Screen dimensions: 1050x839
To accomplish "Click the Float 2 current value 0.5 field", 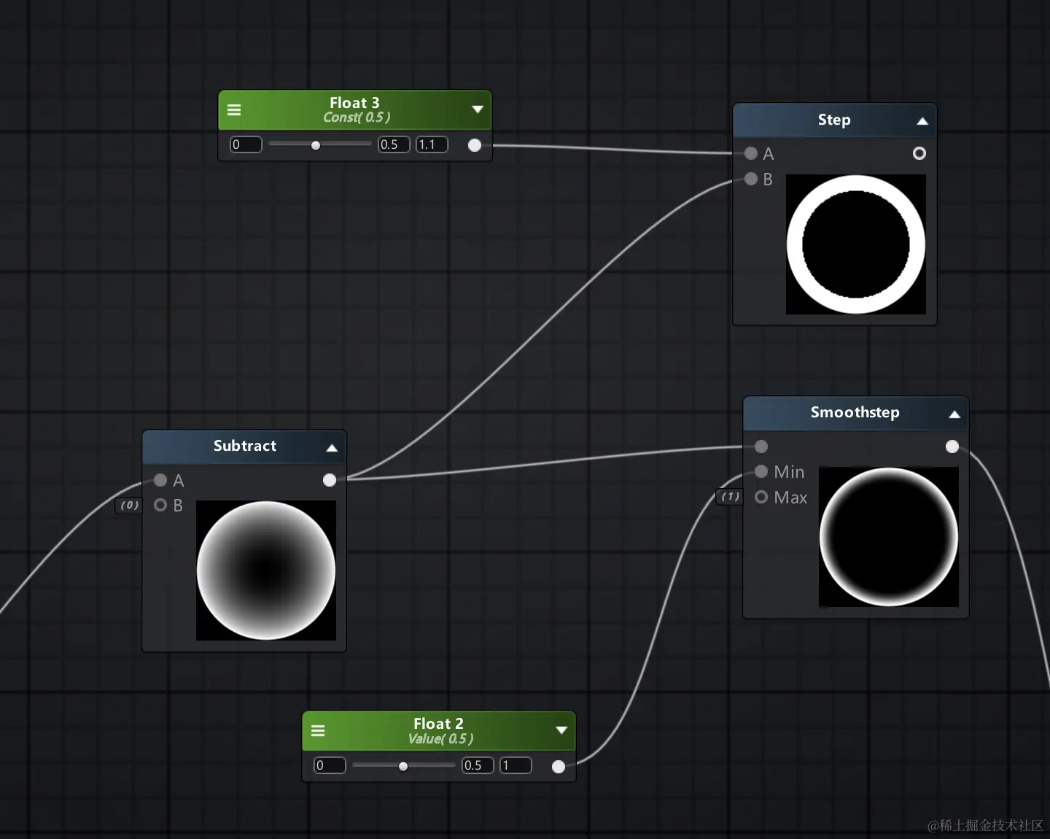I will pyautogui.click(x=478, y=765).
